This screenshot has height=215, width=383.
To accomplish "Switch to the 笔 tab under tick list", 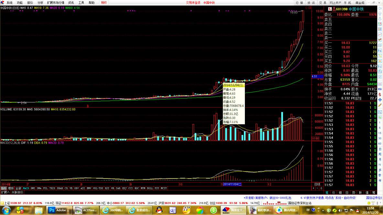I will pos(327,193).
